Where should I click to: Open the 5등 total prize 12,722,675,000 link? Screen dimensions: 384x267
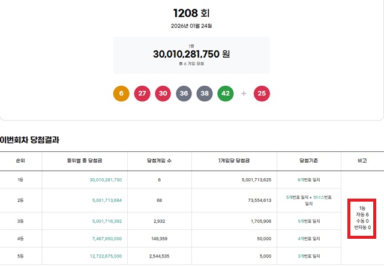(x=105, y=256)
